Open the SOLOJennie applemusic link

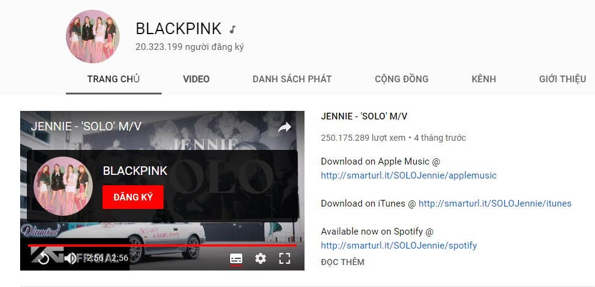[x=409, y=175]
